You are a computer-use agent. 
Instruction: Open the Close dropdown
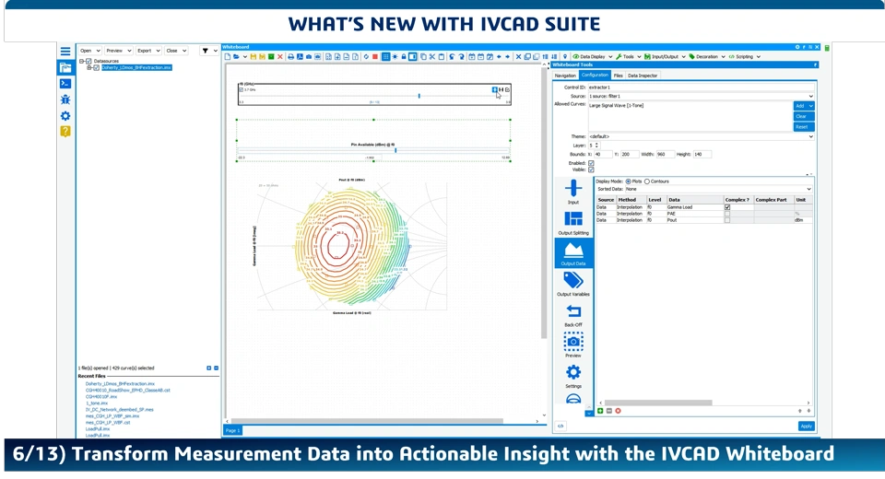click(176, 51)
